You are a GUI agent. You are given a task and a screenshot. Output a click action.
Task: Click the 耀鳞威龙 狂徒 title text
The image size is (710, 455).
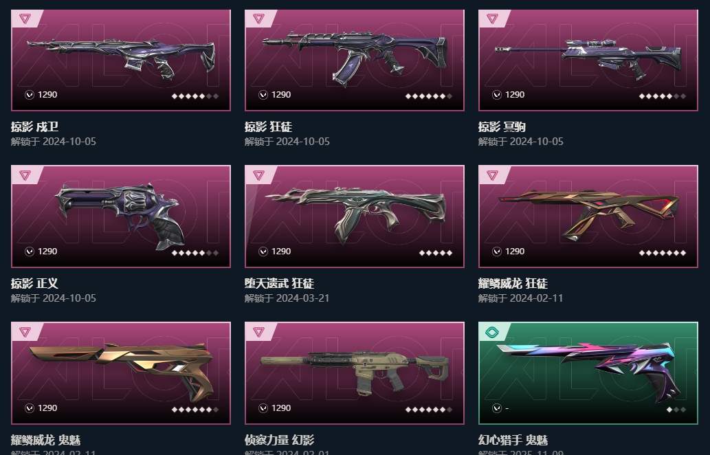(513, 283)
